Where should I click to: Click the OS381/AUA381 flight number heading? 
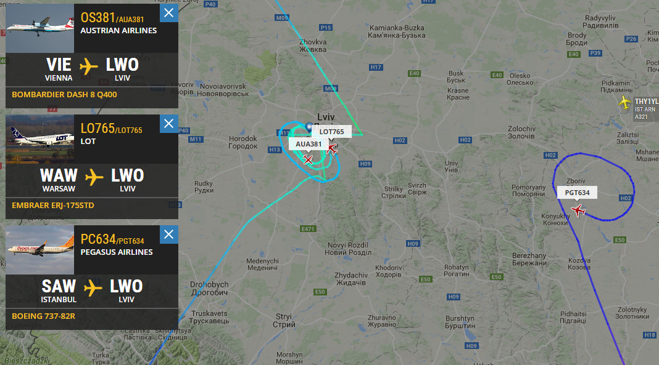(112, 18)
